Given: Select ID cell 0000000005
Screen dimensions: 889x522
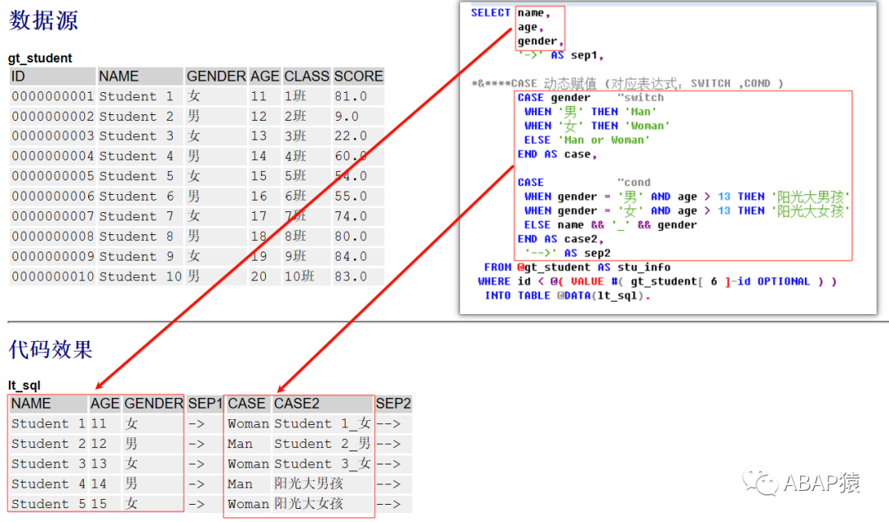Looking at the screenshot, I should pyautogui.click(x=53, y=177).
